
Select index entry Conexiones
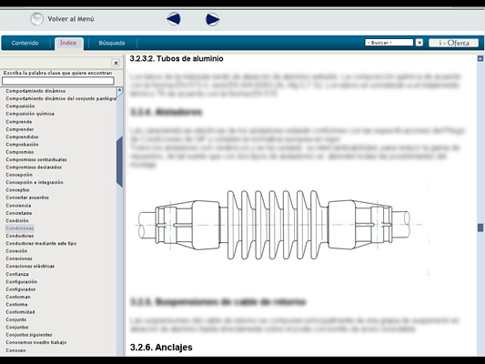tap(19, 258)
